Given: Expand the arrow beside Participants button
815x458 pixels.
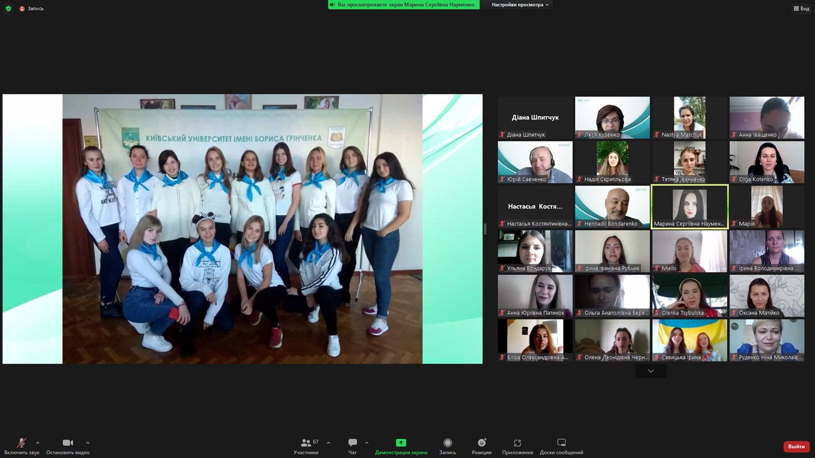Looking at the screenshot, I should [329, 443].
